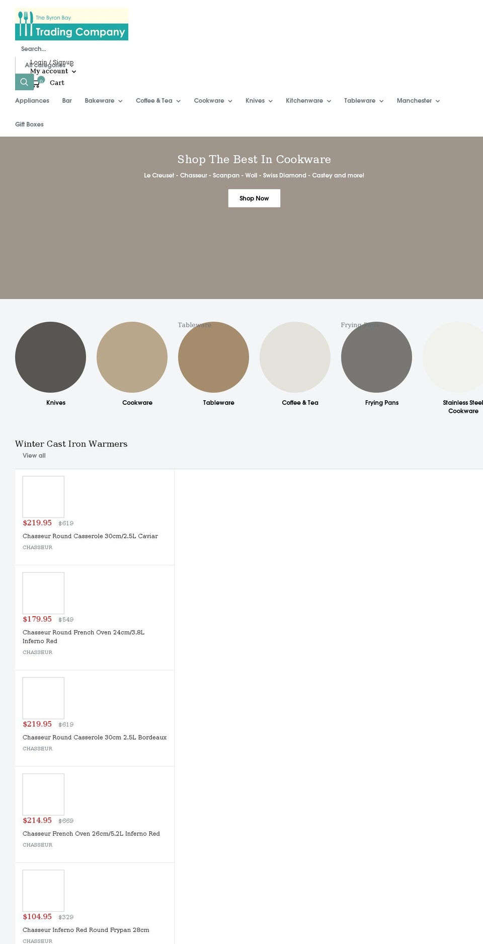This screenshot has width=483, height=944.
Task: Open thumbnail of Inferno Red Round Frypan
Action: coord(43,891)
